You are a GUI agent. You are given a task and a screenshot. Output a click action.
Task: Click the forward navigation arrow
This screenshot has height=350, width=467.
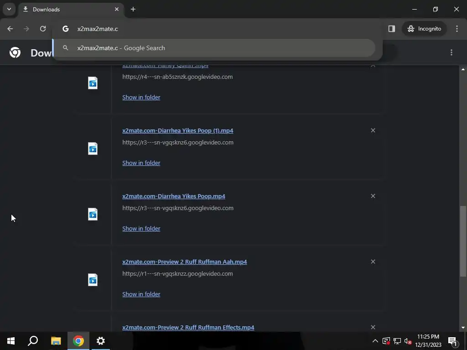click(26, 29)
